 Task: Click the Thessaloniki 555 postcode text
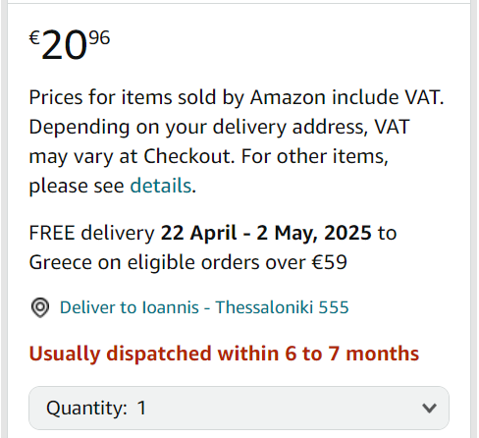click(x=283, y=307)
